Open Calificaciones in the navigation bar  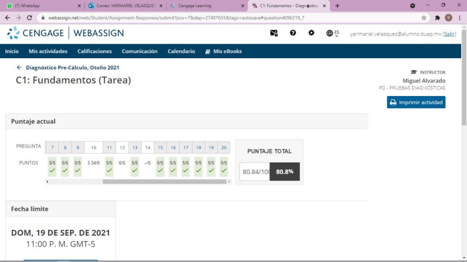point(94,52)
